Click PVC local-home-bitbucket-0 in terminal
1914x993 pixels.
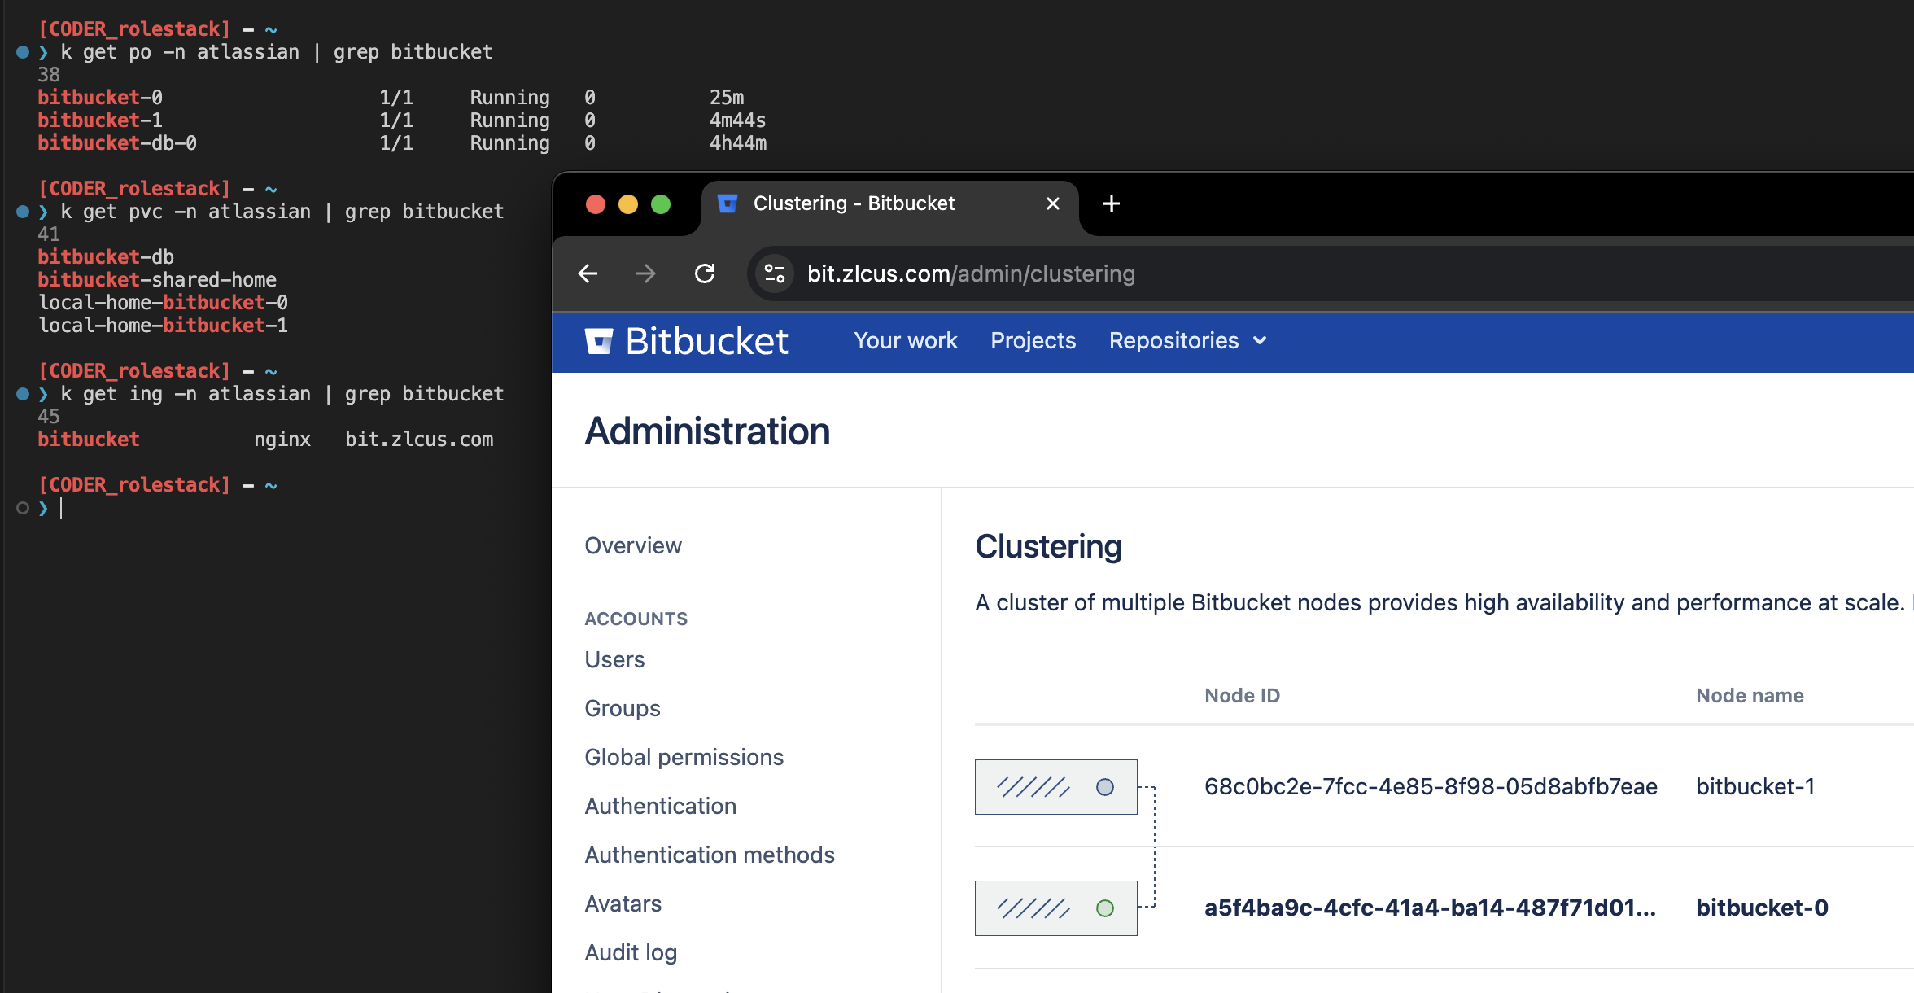point(163,303)
